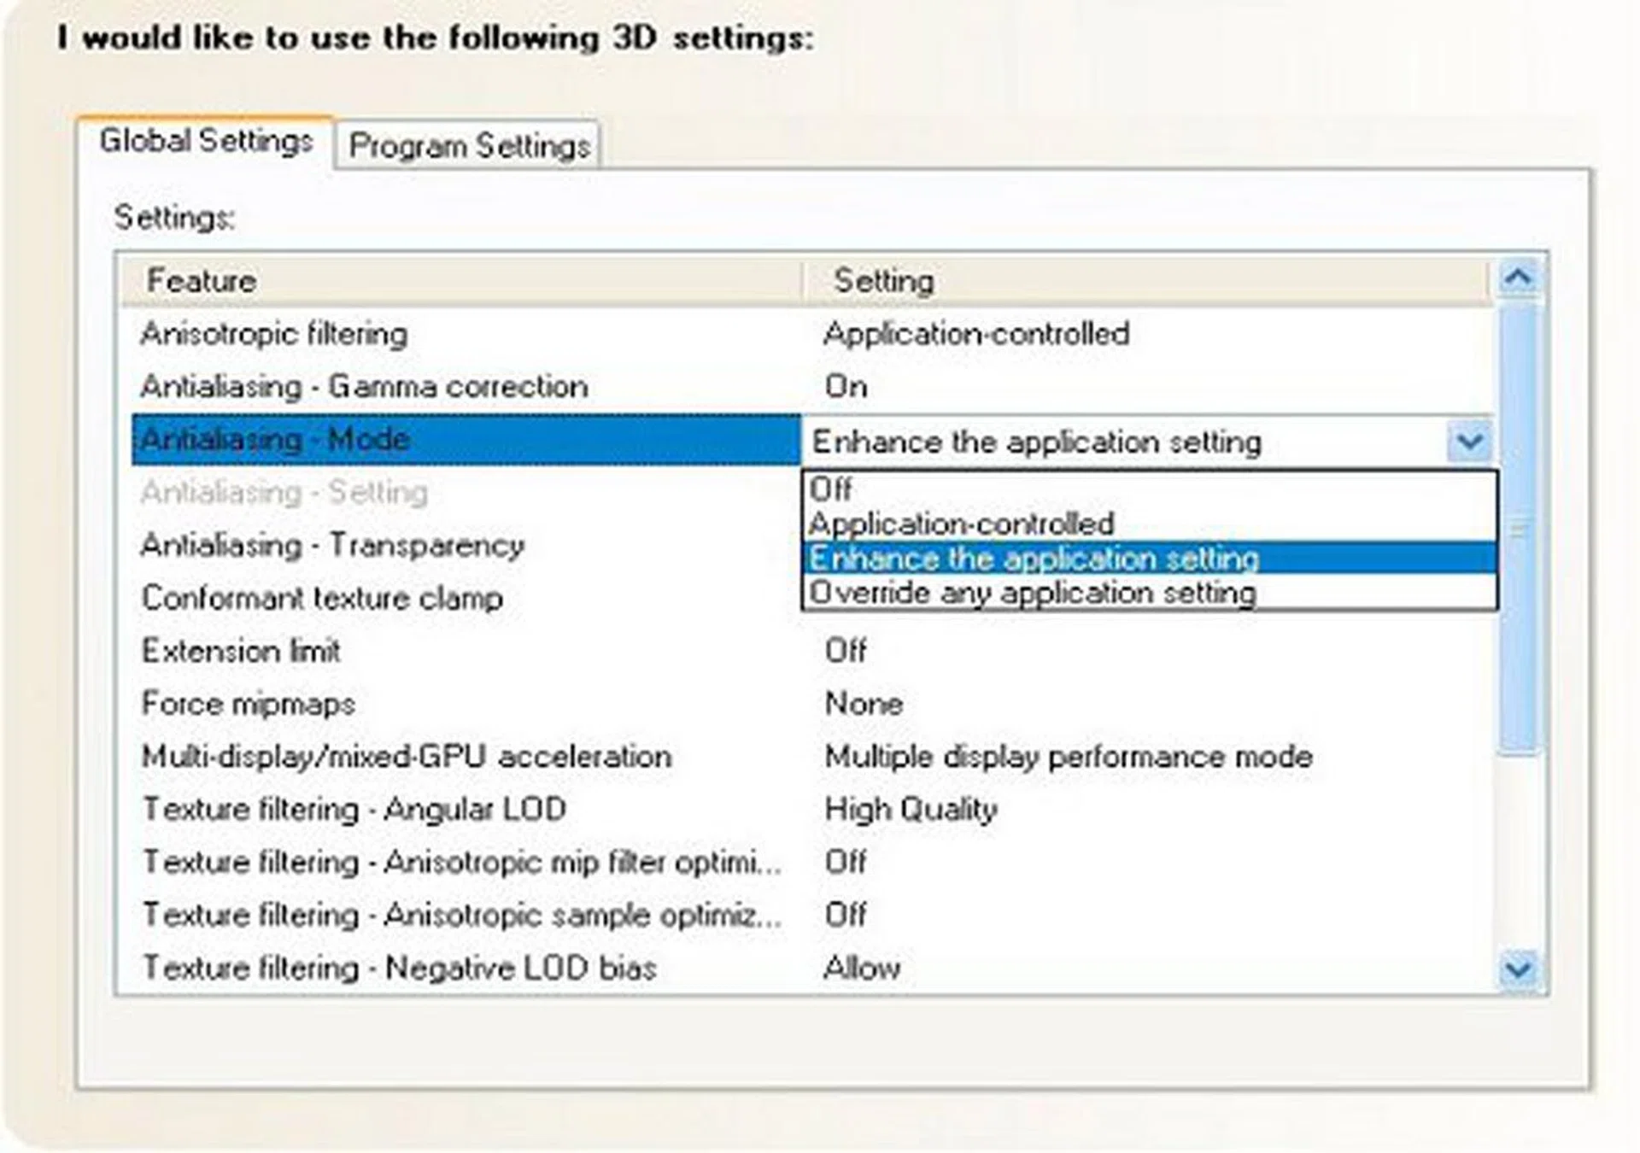The height and width of the screenshot is (1153, 1640).
Task: Pick Override any application setting option
Action: 1032,593
